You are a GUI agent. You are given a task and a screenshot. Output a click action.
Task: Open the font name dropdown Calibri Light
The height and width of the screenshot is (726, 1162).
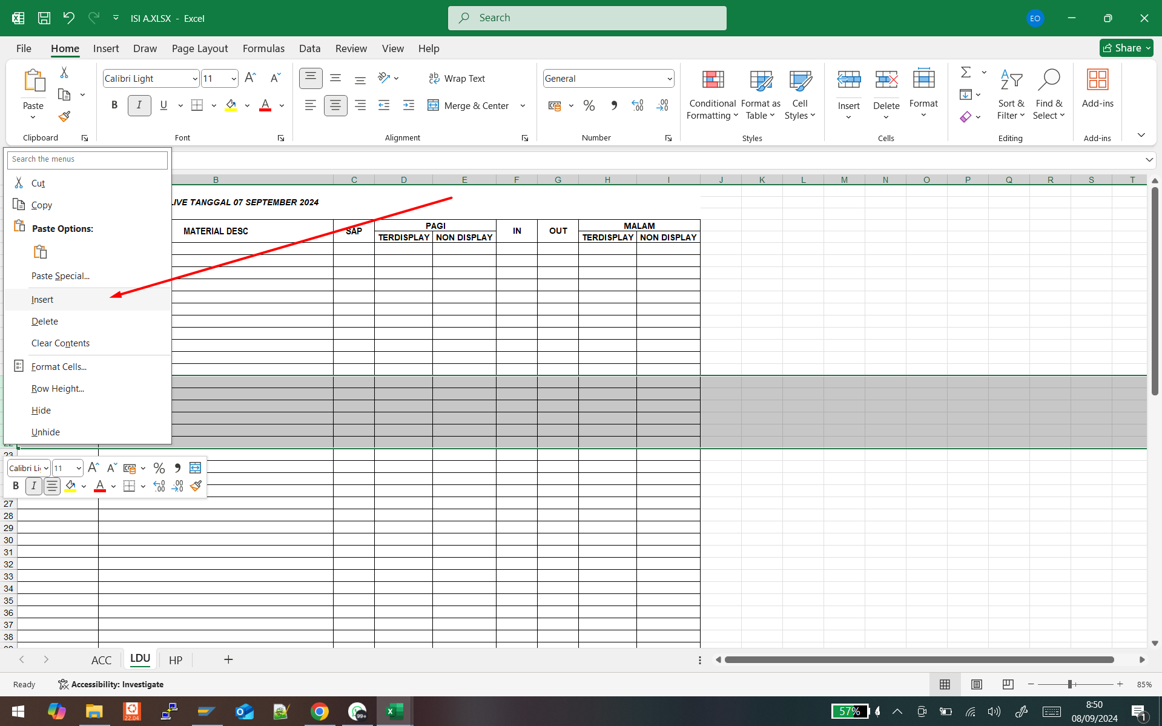click(194, 79)
